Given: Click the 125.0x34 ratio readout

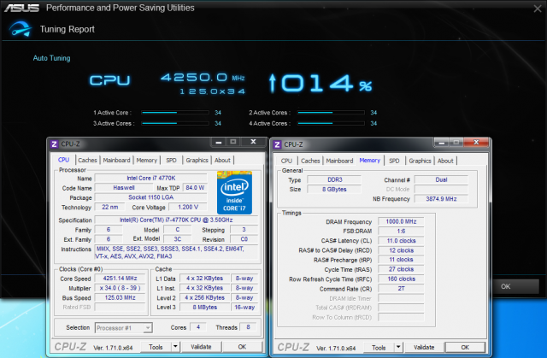Looking at the screenshot, I should 213,91.
